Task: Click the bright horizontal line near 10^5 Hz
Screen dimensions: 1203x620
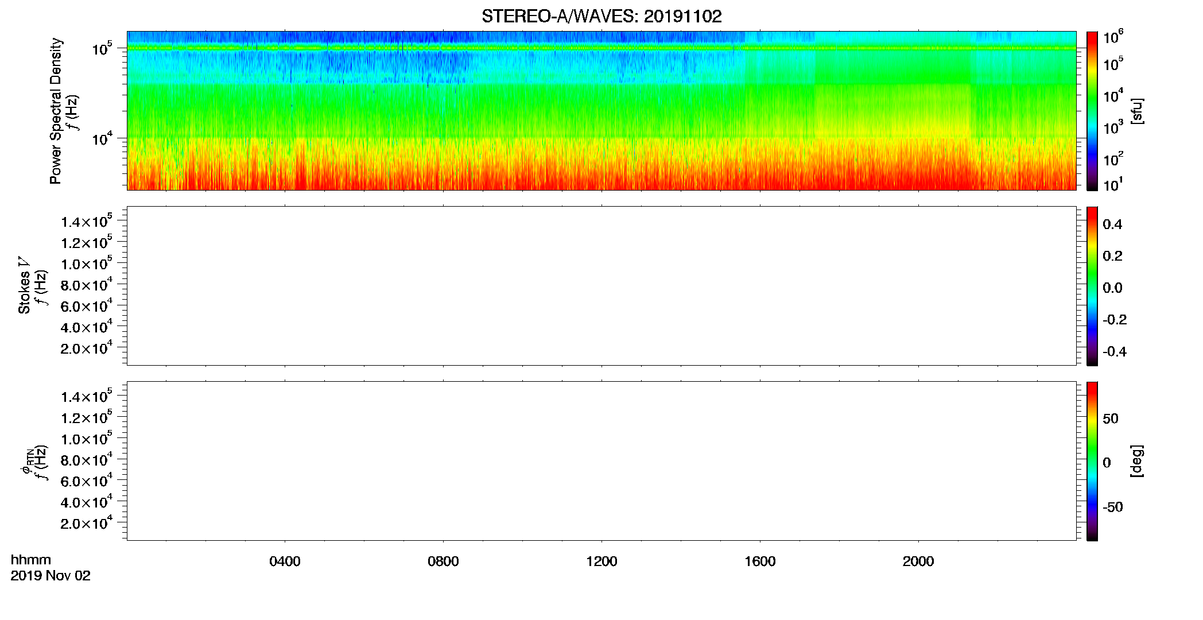Action: (601, 48)
